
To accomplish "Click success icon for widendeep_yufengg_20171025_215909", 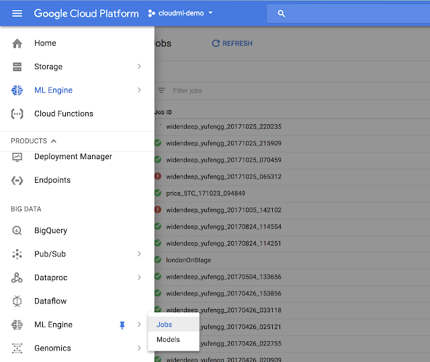I will pos(158,143).
